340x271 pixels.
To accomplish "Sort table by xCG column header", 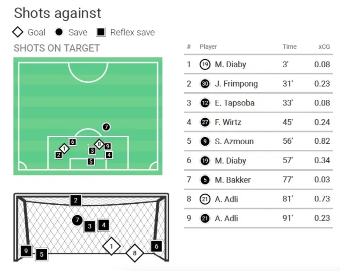I will click(324, 47).
